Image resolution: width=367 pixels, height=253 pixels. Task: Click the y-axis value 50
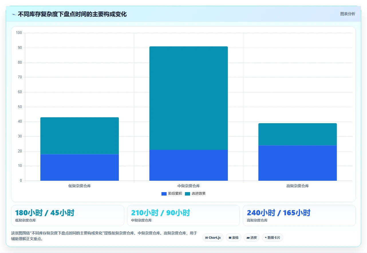20,107
